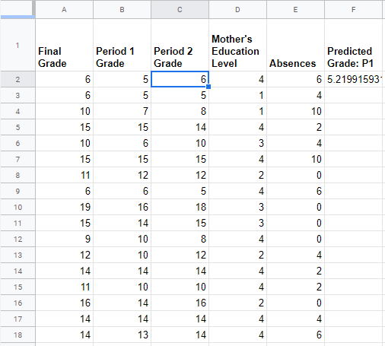Click cell E8 with value 0
The height and width of the screenshot is (346, 385).
[x=295, y=175]
